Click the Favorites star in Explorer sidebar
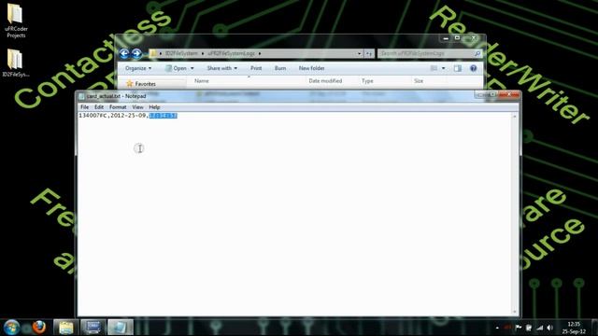 (x=129, y=83)
